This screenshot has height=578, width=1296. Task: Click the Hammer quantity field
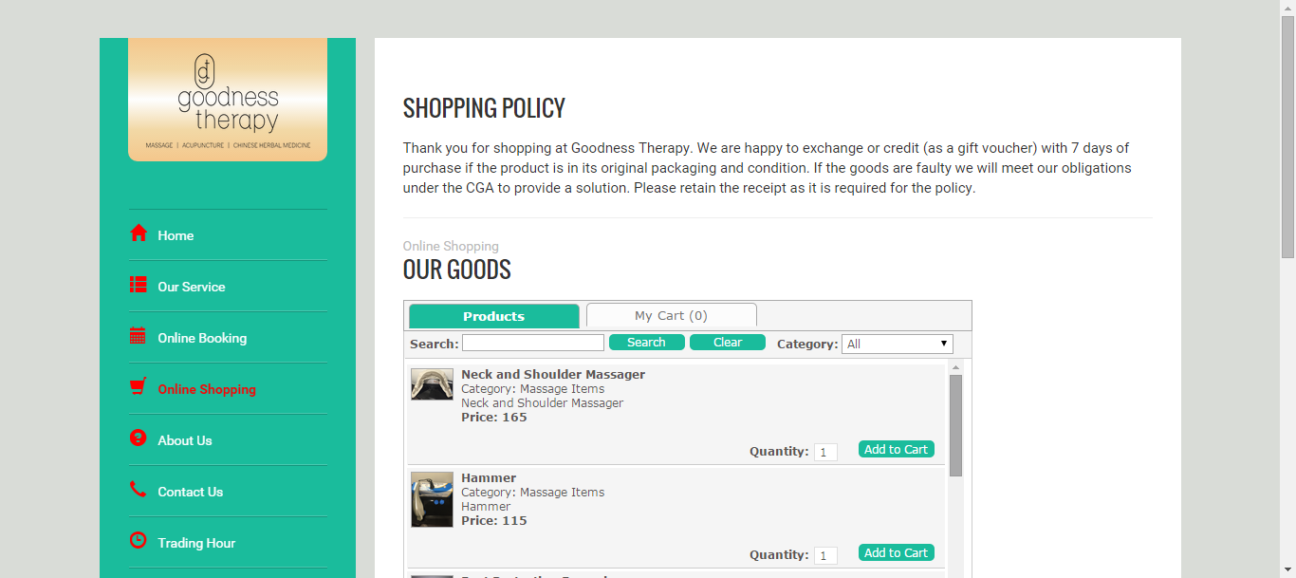[x=825, y=556]
